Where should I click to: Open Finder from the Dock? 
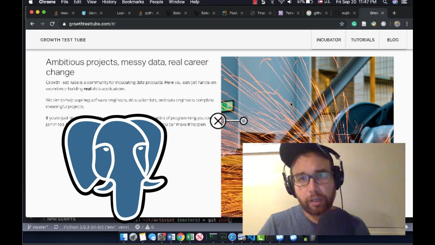(124, 237)
